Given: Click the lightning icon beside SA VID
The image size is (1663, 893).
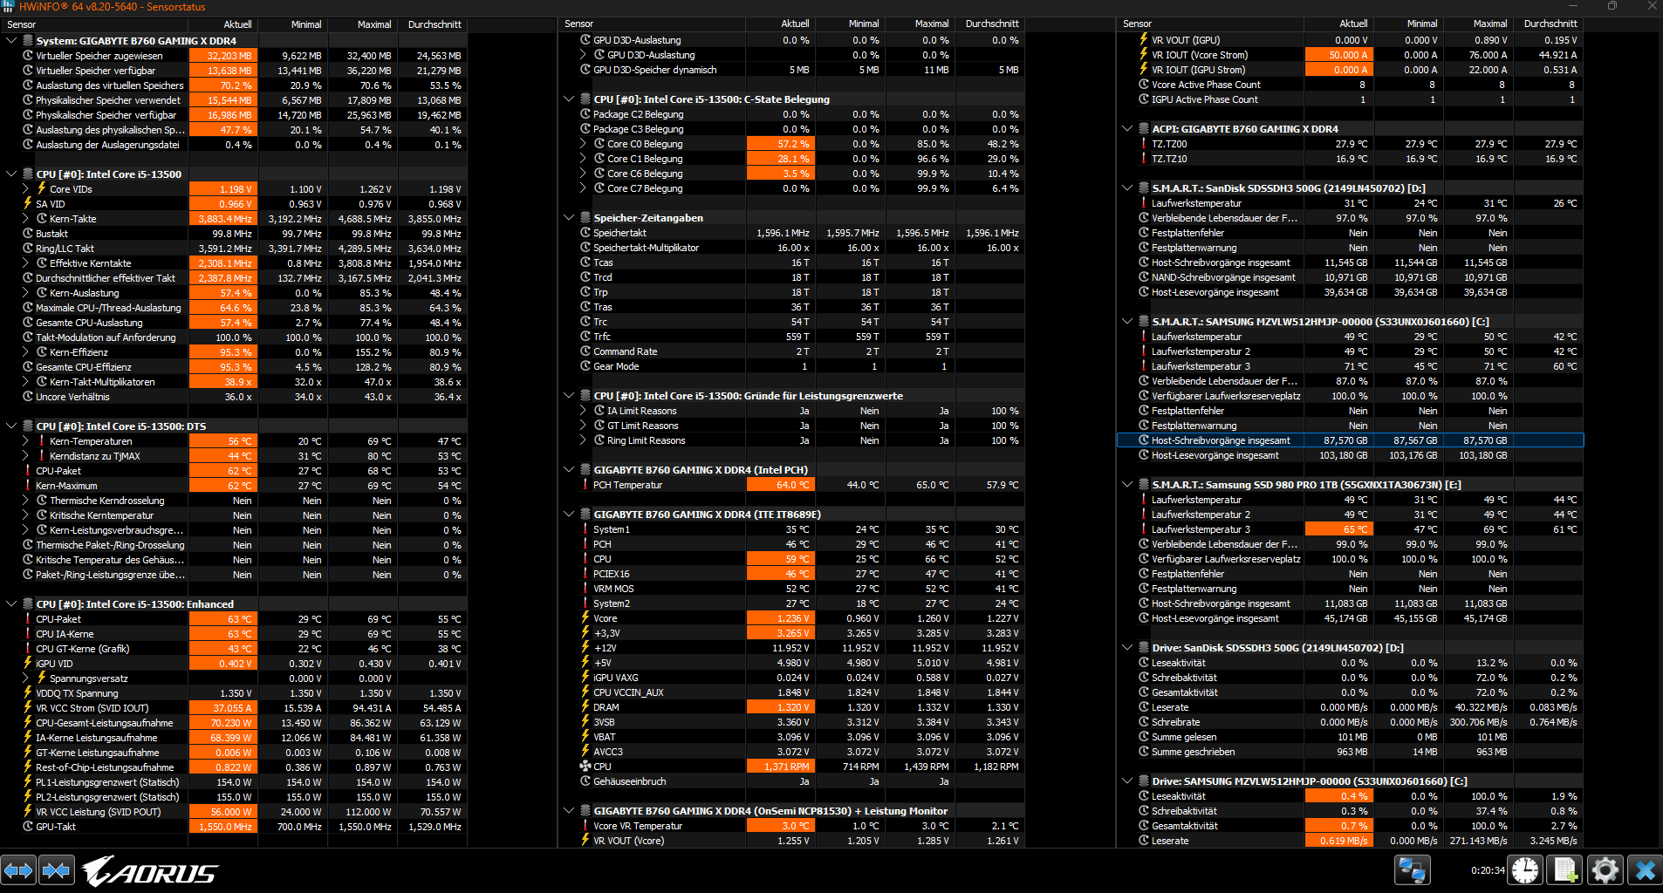Looking at the screenshot, I should tap(28, 204).
